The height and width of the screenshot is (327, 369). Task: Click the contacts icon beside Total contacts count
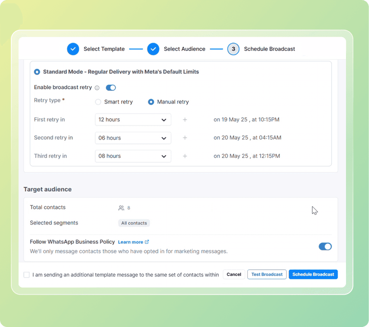[121, 208]
